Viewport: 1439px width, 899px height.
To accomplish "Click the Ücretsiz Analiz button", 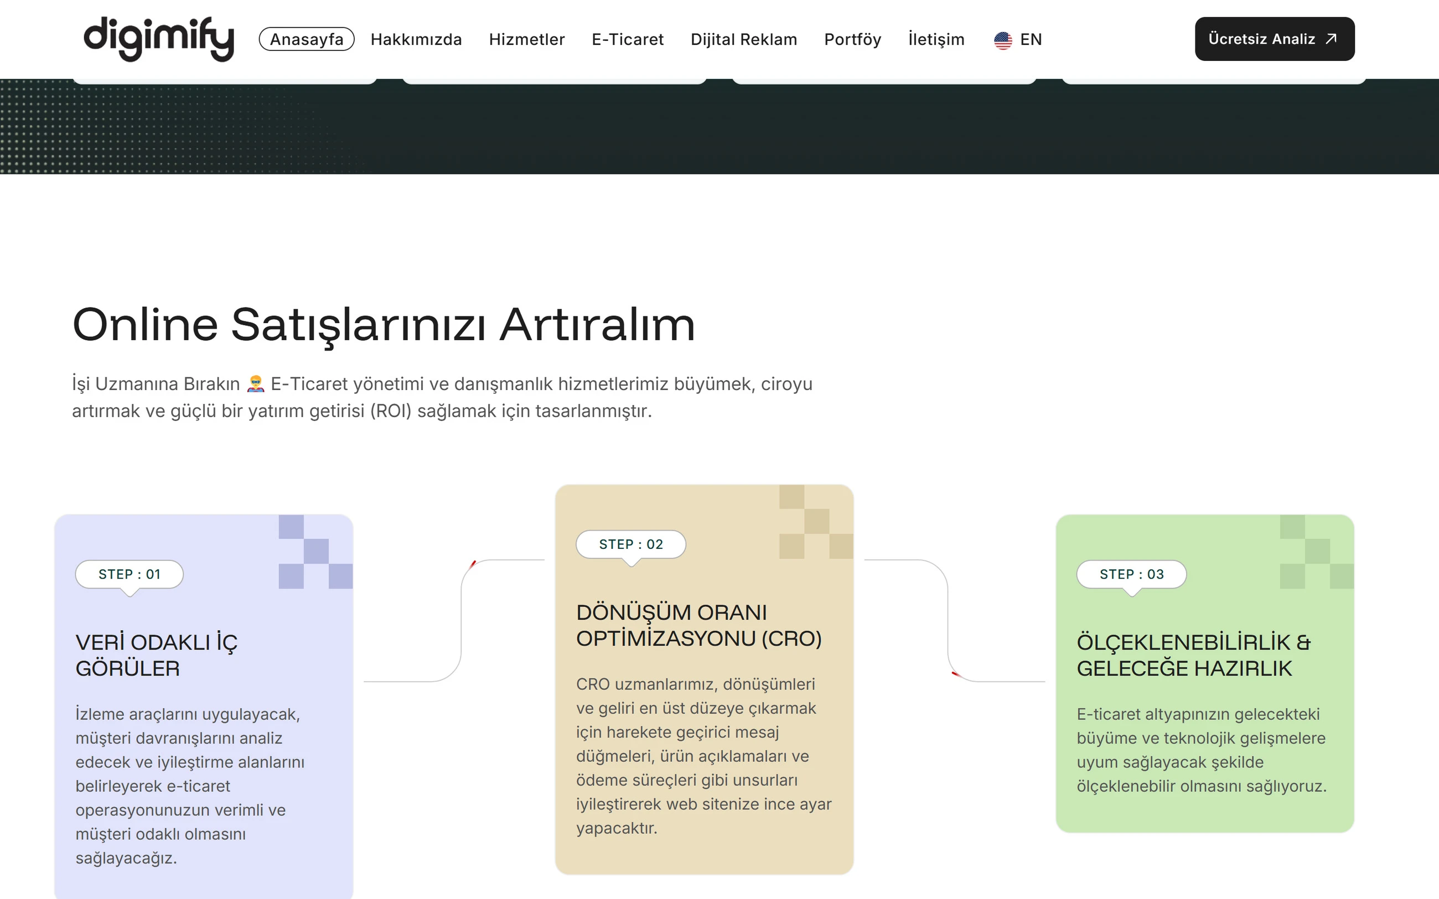I will [1275, 39].
